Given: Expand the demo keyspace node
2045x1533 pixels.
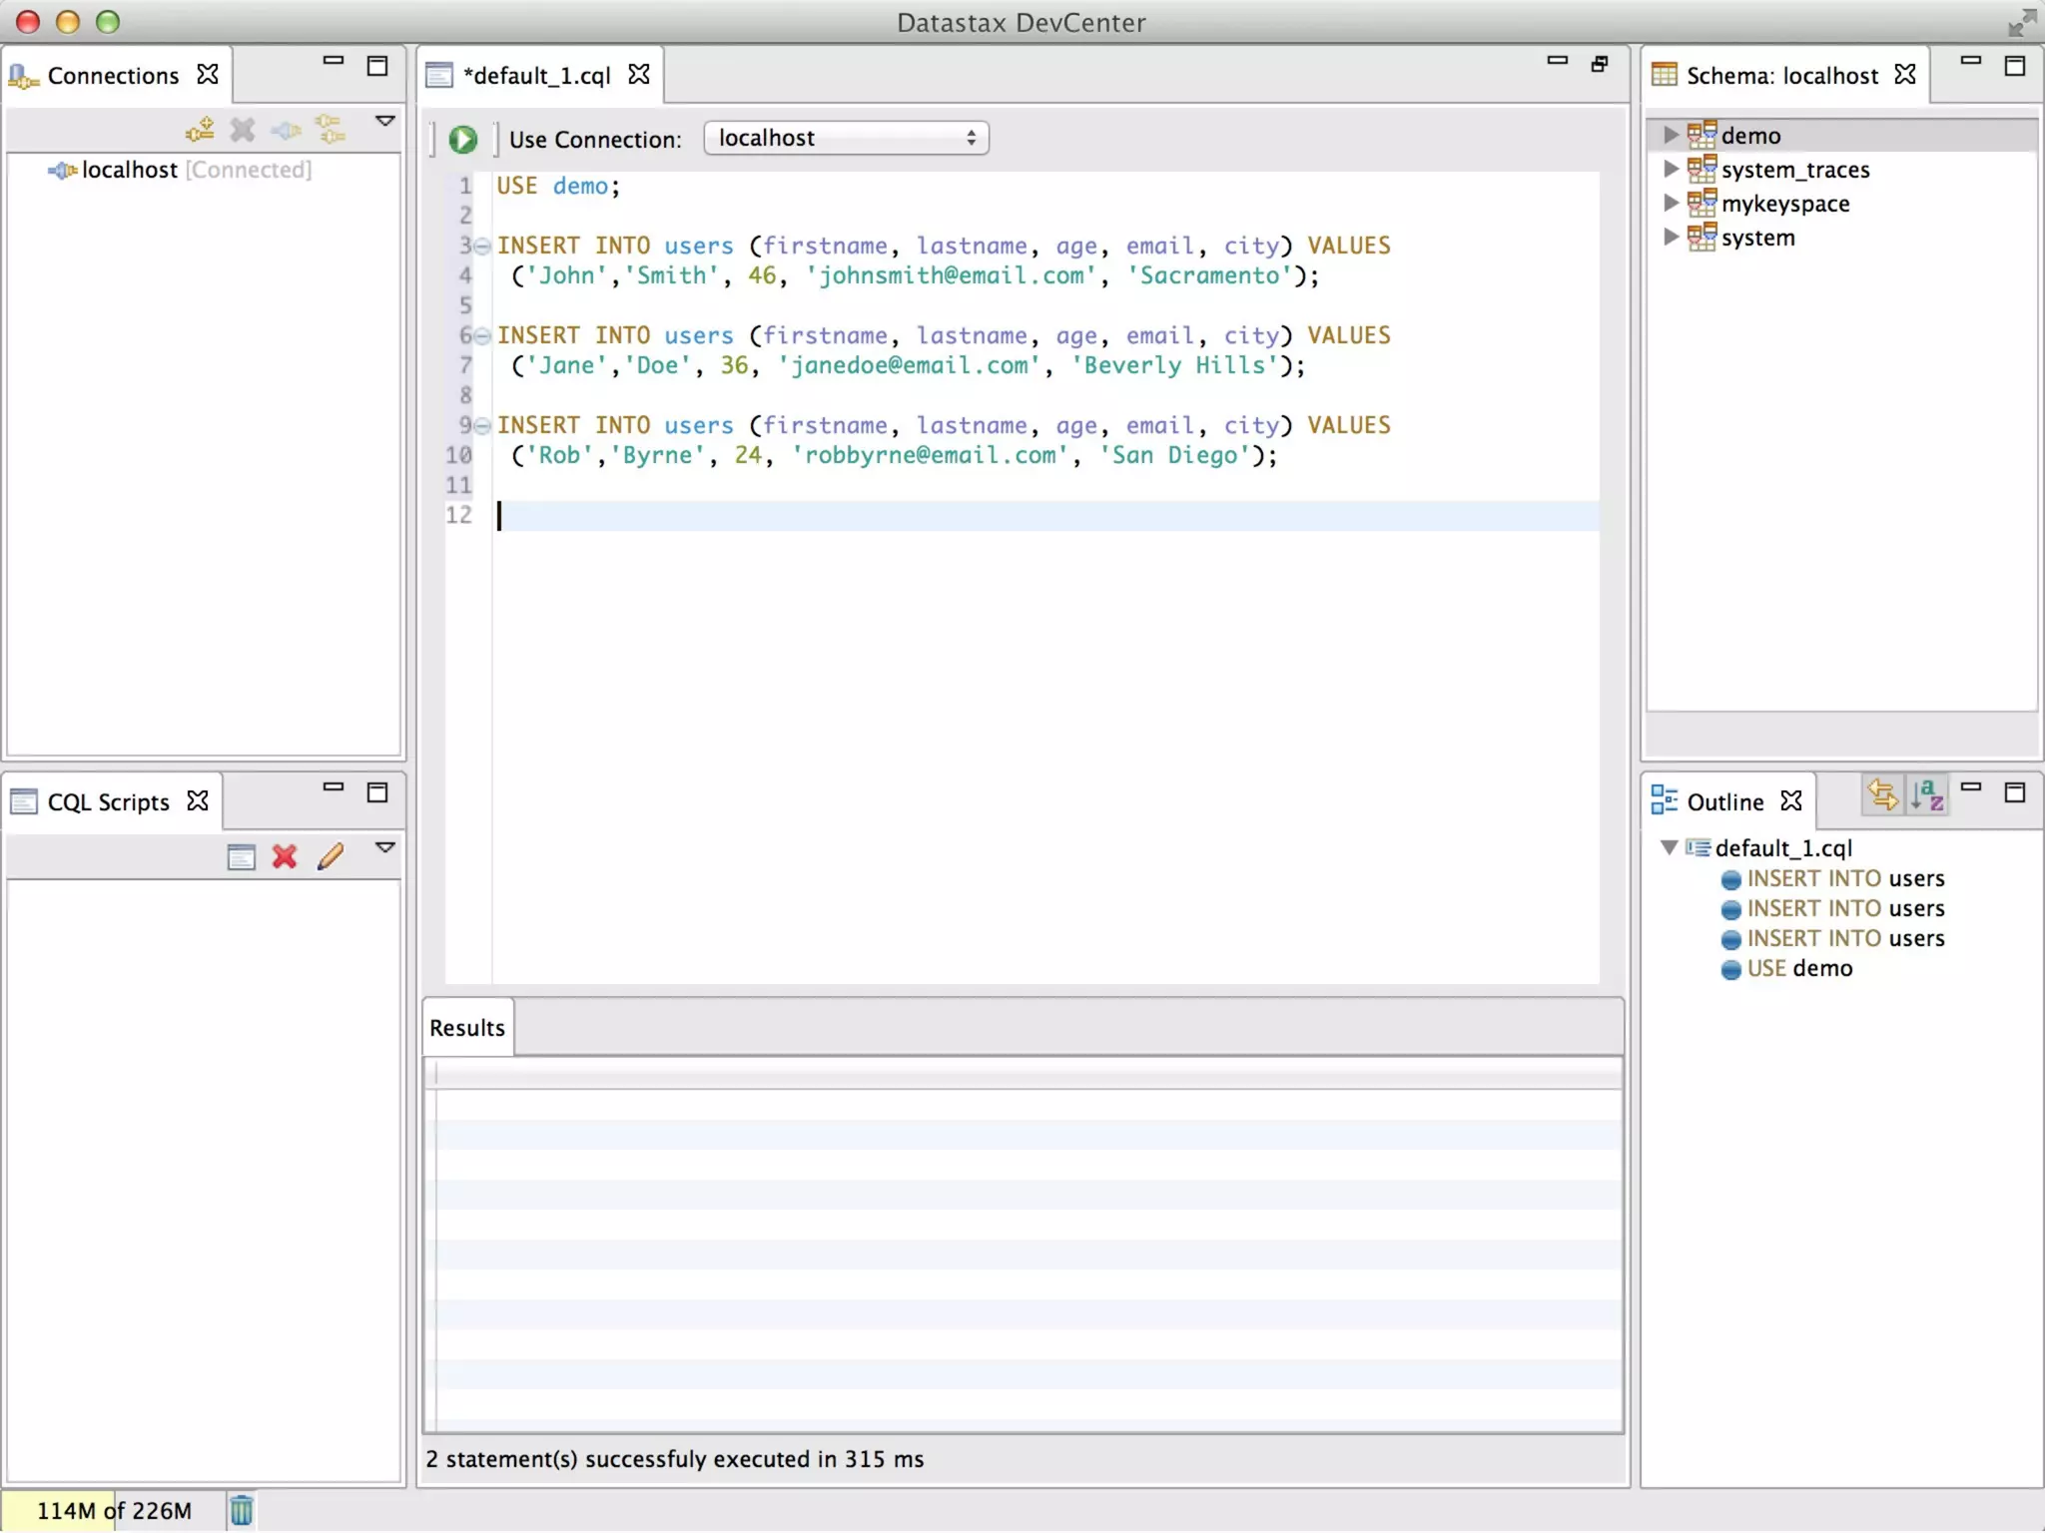Looking at the screenshot, I should coord(1670,135).
